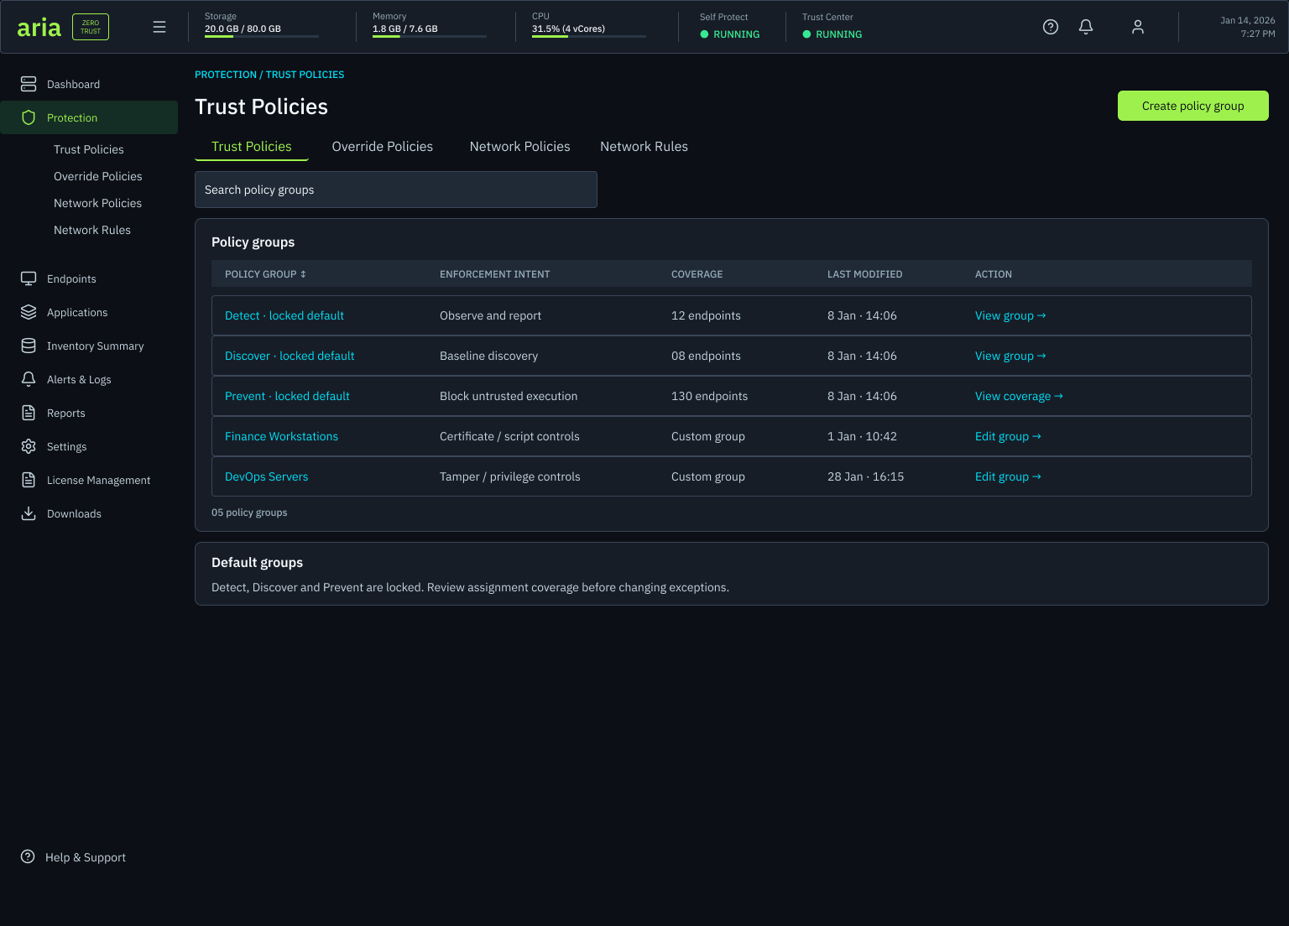Image resolution: width=1289 pixels, height=926 pixels.
Task: Click the '12 endpoints' coverage cell
Action: 706,315
